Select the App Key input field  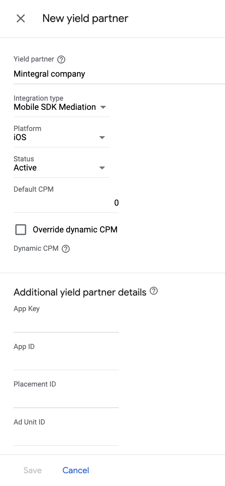click(66, 324)
